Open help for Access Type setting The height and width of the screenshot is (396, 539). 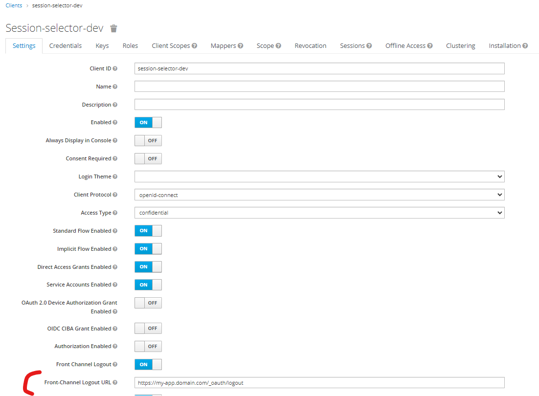(x=116, y=213)
